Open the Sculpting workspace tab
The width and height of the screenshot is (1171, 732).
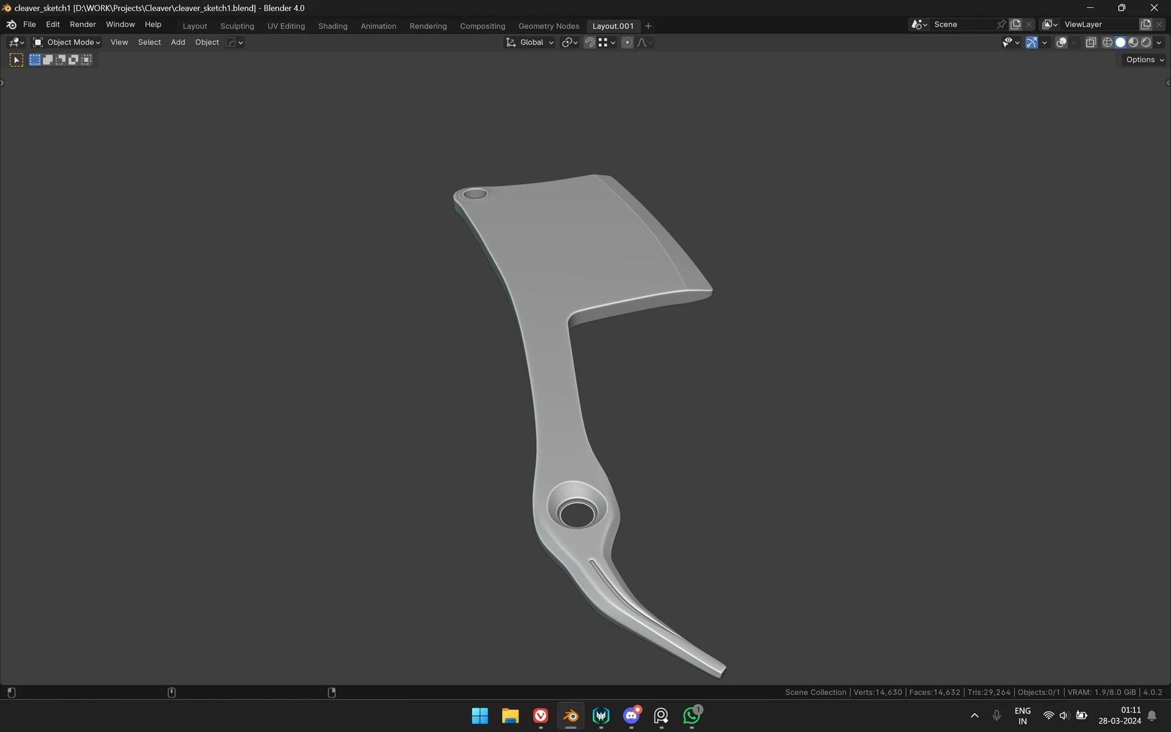point(237,26)
